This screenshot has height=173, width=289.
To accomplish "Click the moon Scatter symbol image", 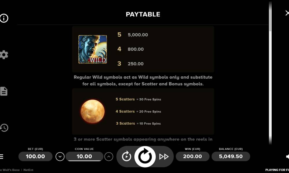I will 92,111.
